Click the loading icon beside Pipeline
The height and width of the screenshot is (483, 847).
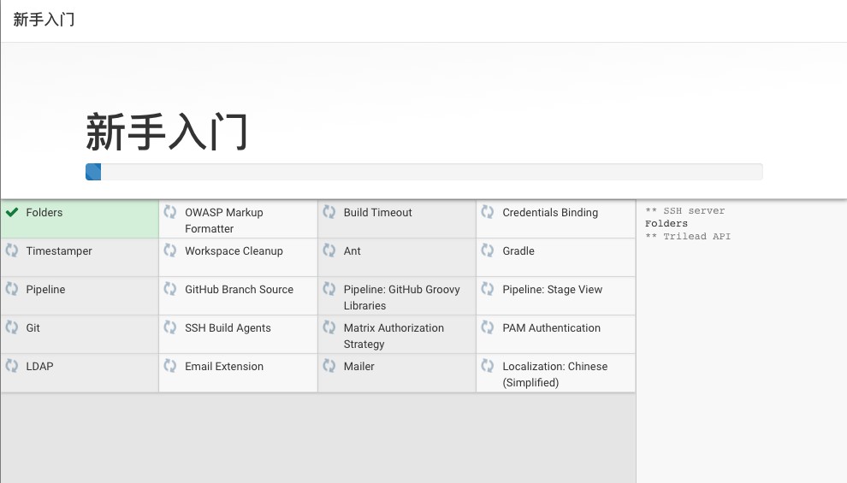12,289
